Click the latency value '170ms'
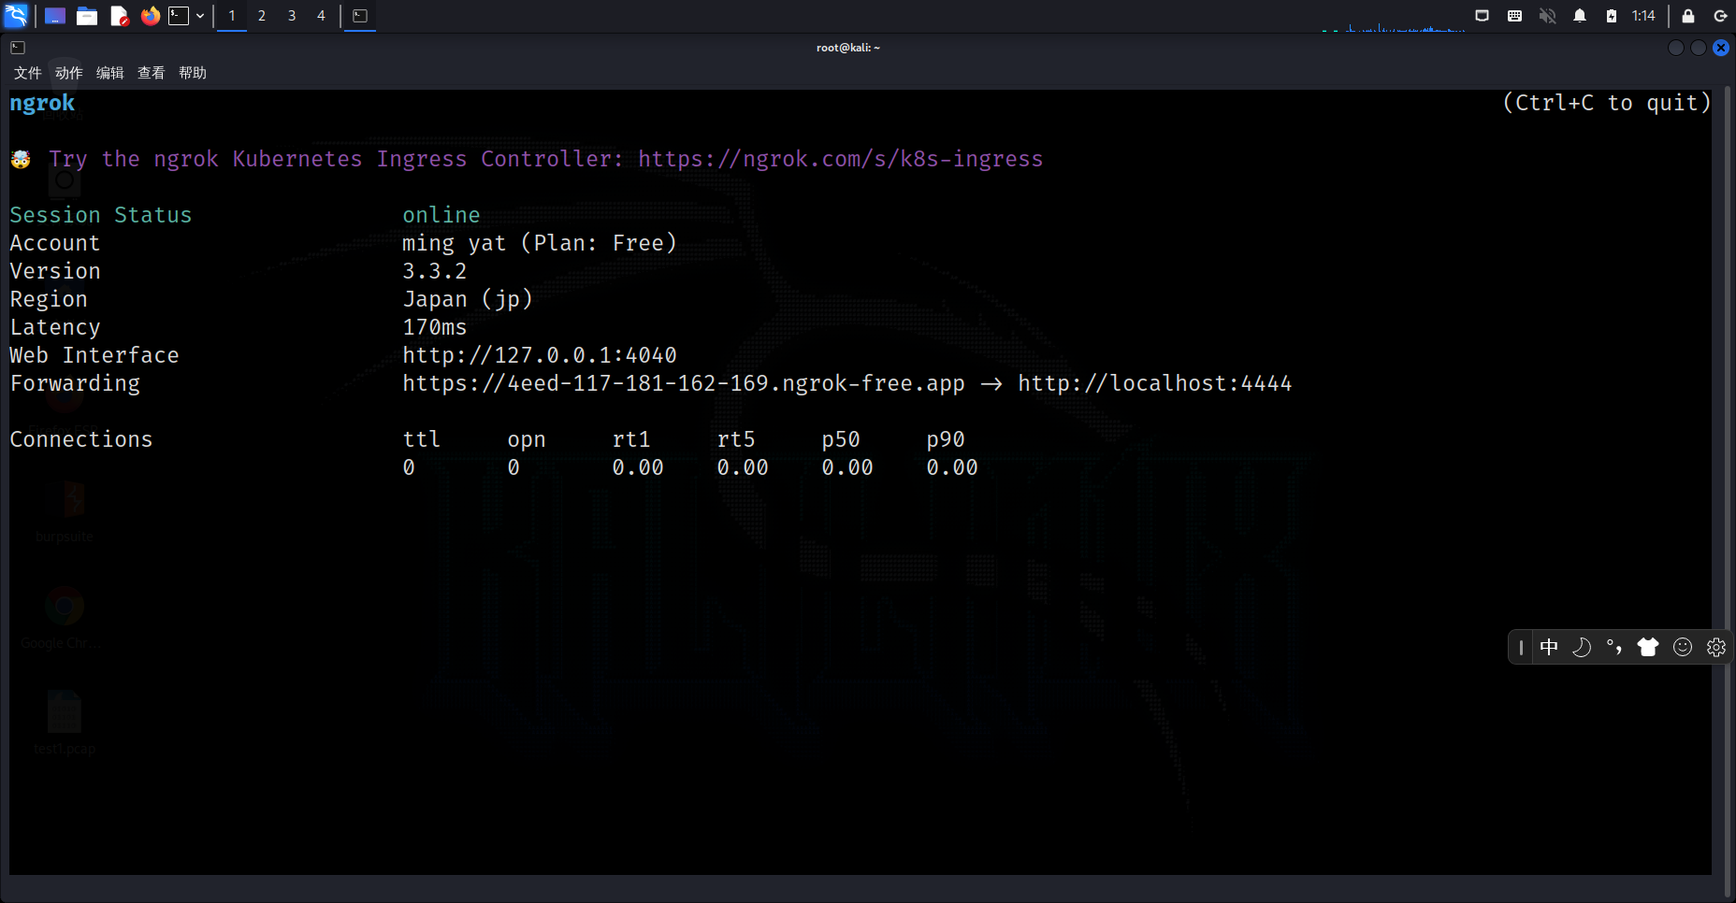1736x903 pixels. 435,327
